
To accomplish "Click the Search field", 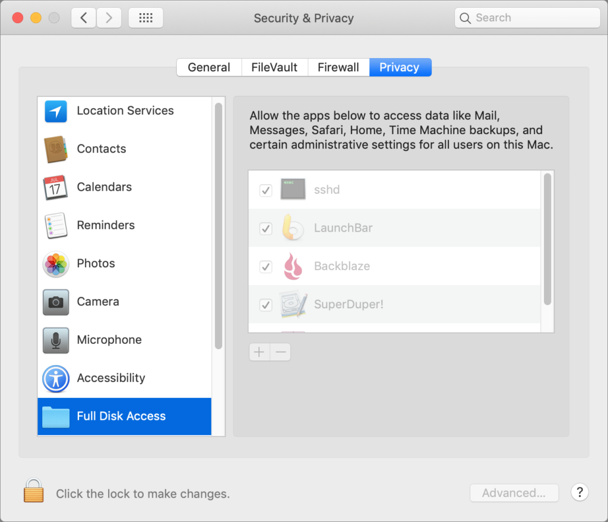I will click(x=527, y=18).
